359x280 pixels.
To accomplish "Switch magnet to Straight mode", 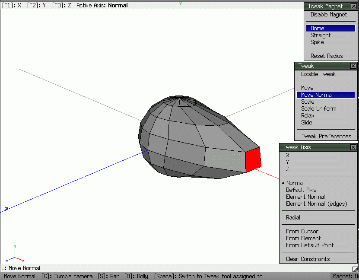I will click(320, 35).
